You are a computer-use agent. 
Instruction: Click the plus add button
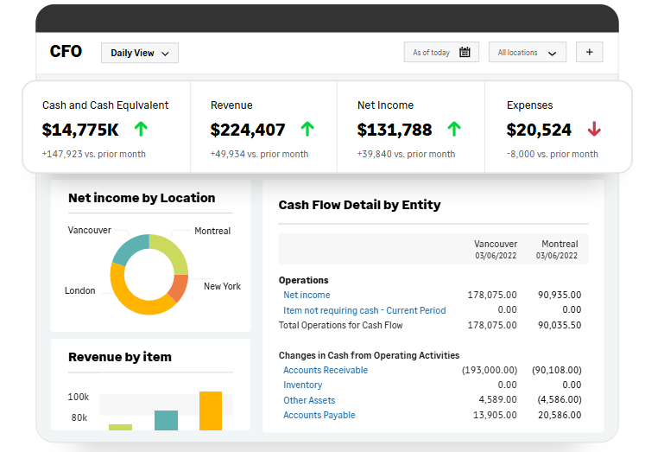click(x=589, y=53)
